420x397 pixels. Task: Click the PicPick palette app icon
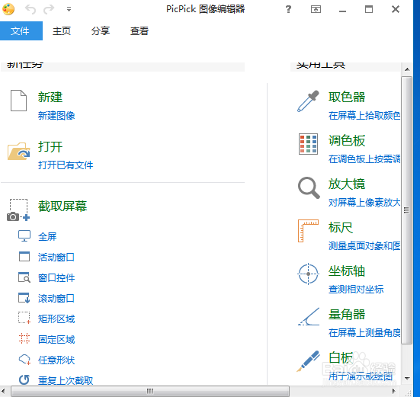click(x=8, y=9)
